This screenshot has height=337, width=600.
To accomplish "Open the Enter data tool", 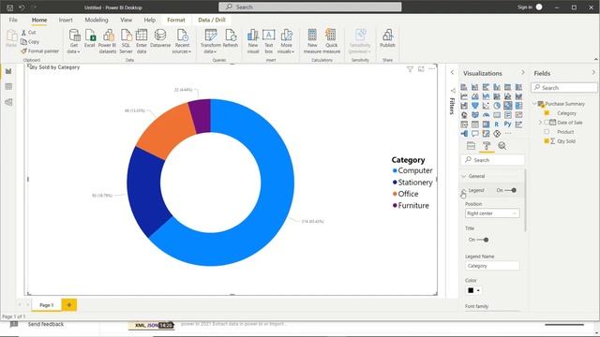I will 142,41.
